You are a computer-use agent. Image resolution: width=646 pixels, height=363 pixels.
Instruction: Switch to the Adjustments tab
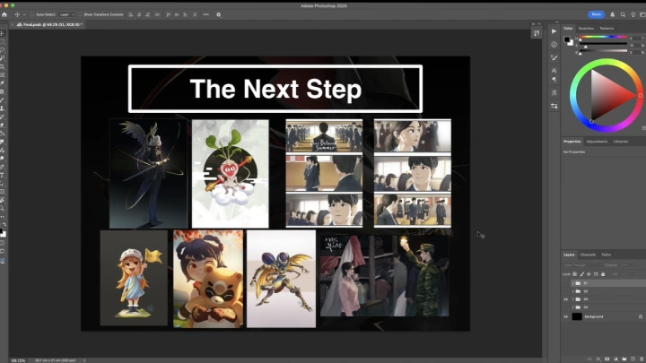pos(597,142)
